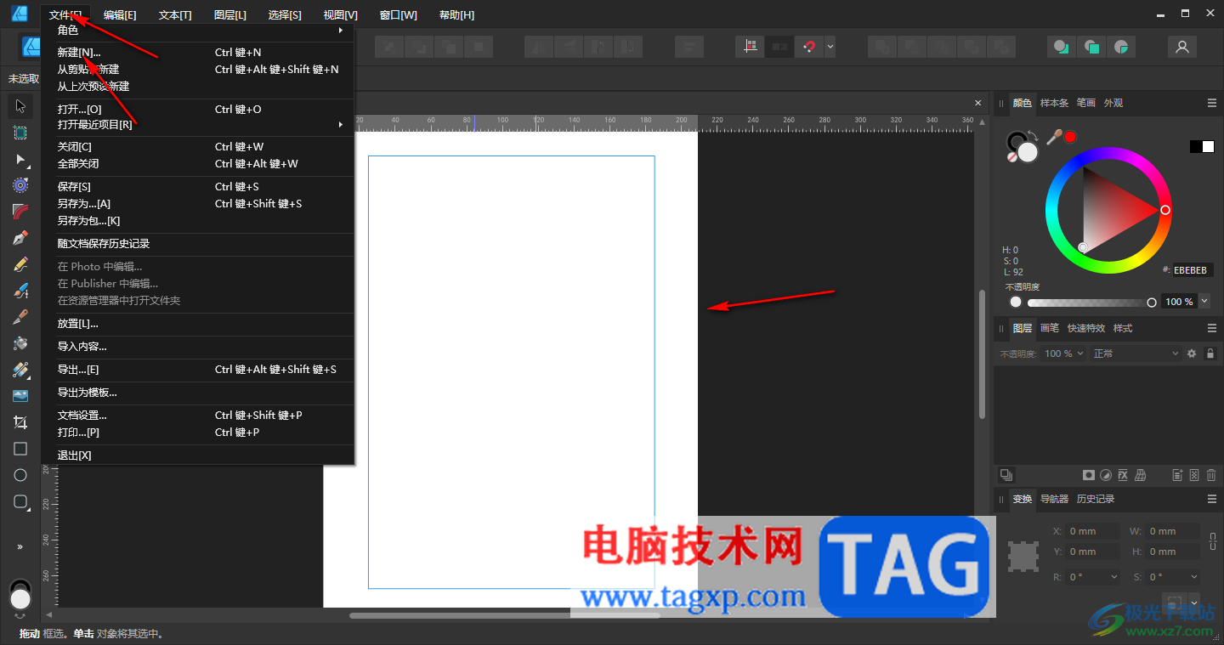Screen dimensions: 1224x645
Task: Open snapping options dropdown arrow
Action: pos(830,47)
